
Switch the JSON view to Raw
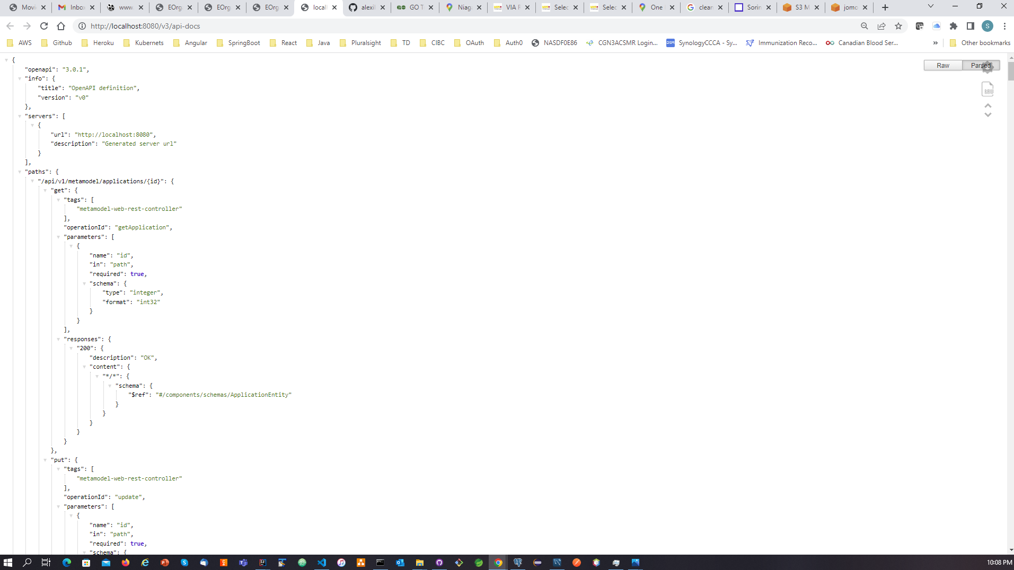point(943,65)
